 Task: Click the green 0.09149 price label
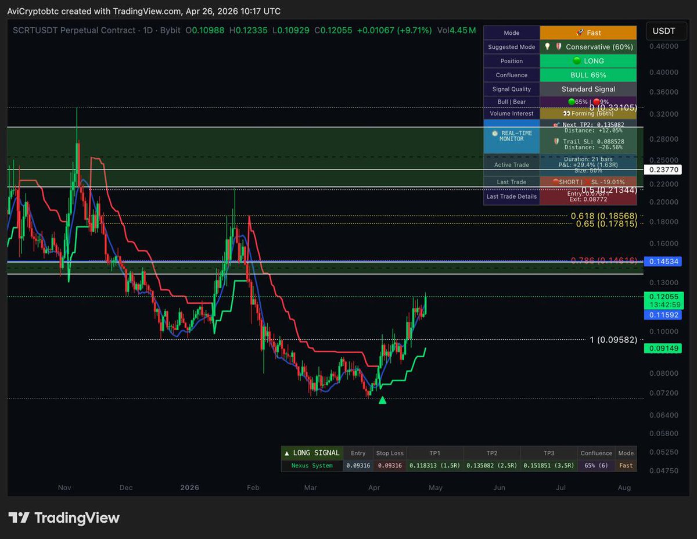(x=663, y=348)
